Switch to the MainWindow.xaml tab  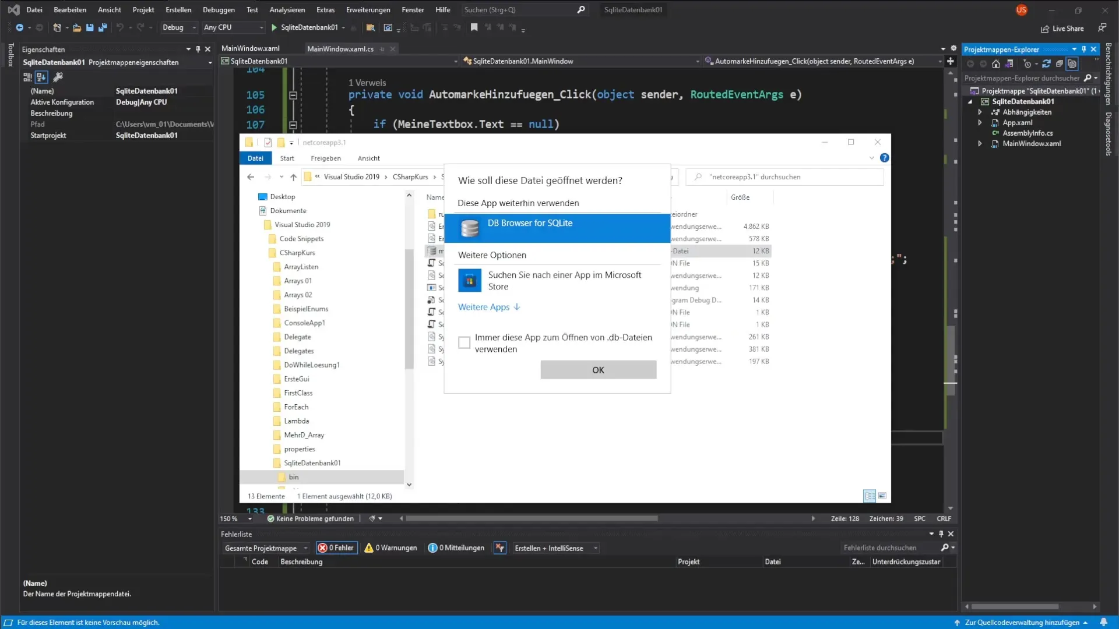(x=251, y=48)
